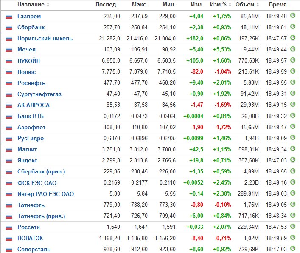
Task: Open the Банк ВТБ stock link
Action: coord(31,116)
